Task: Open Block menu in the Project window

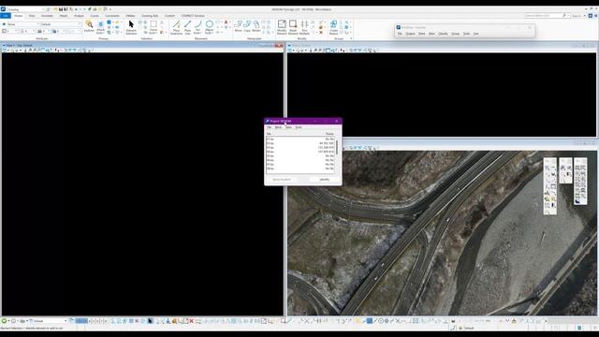Action: pyautogui.click(x=279, y=127)
